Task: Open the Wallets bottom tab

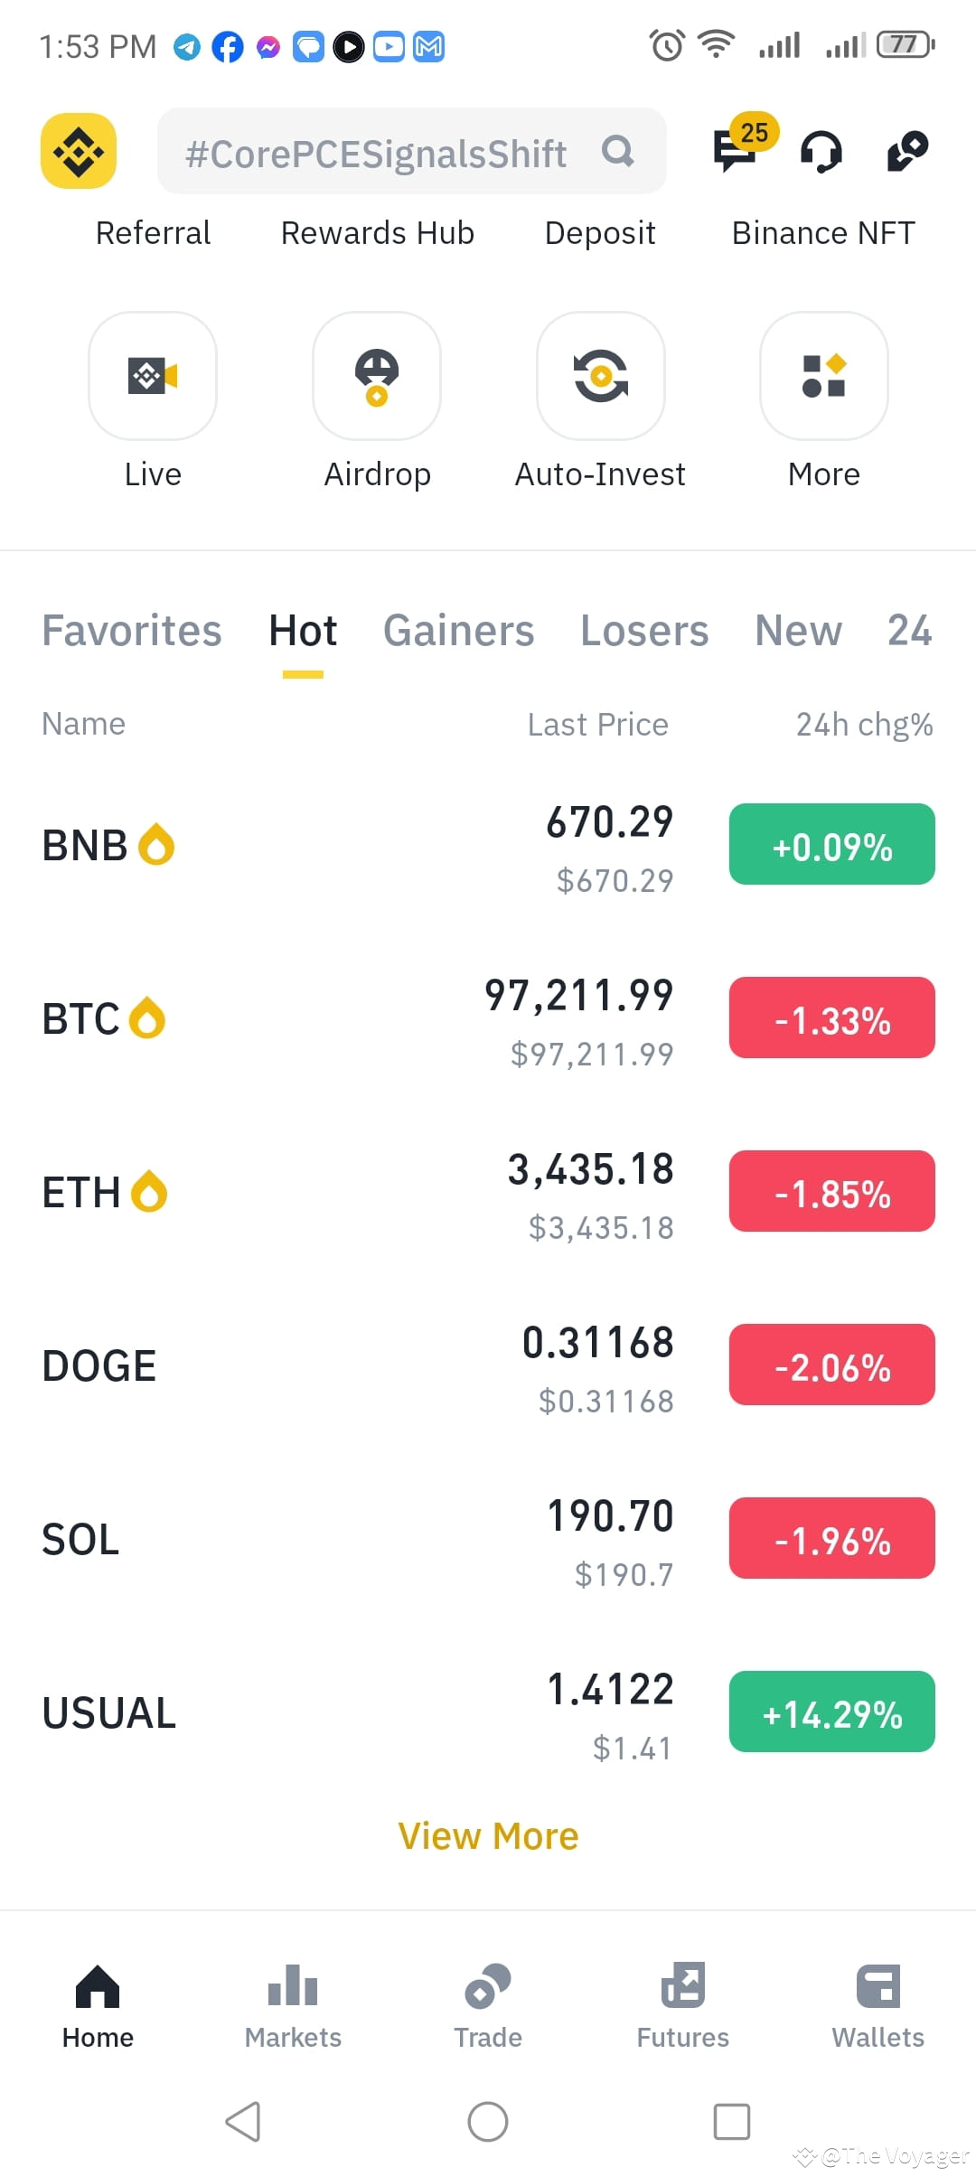Action: 878,2006
